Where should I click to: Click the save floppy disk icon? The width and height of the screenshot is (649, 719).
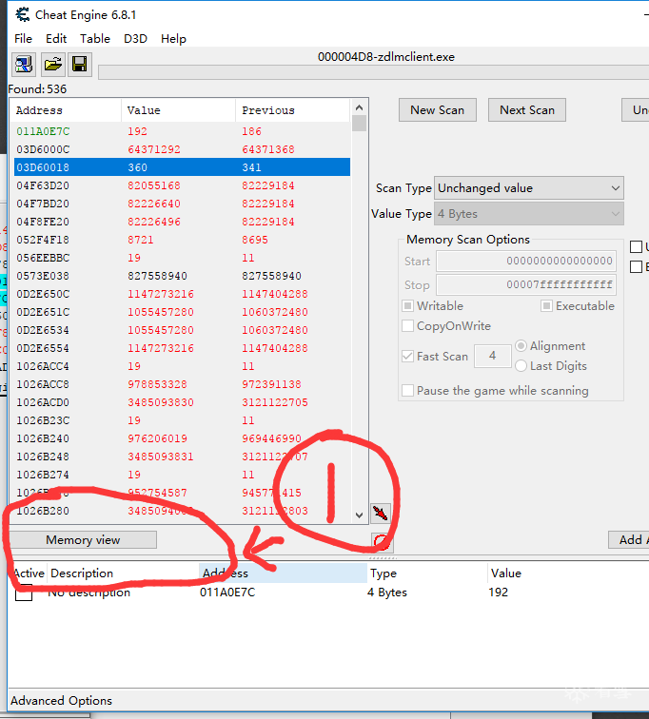point(80,65)
